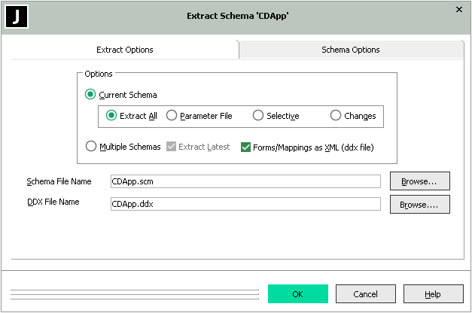Browse for the schema file location
Viewport: 472px width, 313px height.
pyautogui.click(x=419, y=181)
